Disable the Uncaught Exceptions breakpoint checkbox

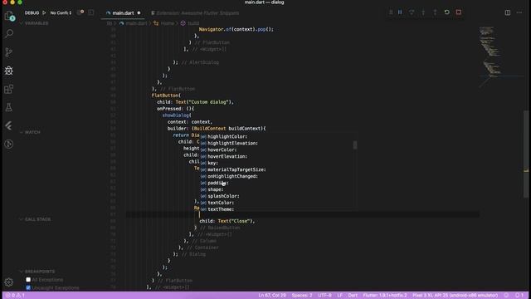click(28, 287)
